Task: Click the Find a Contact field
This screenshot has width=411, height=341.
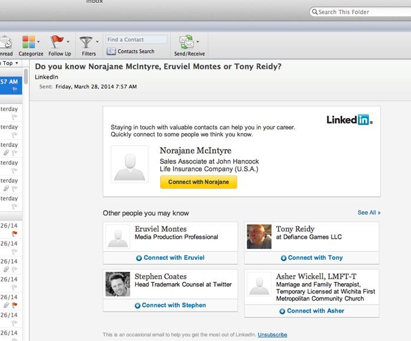Action: (x=136, y=39)
